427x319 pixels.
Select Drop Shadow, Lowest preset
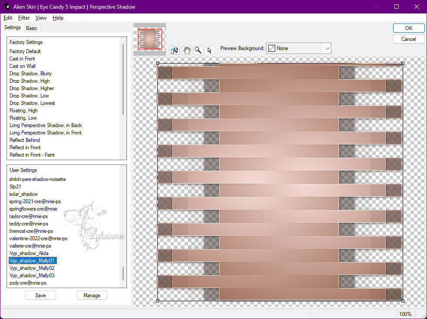pos(32,103)
